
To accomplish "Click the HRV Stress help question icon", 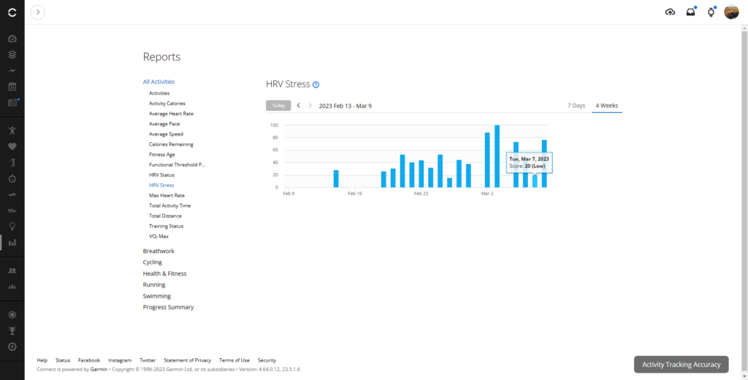I will [x=316, y=85].
